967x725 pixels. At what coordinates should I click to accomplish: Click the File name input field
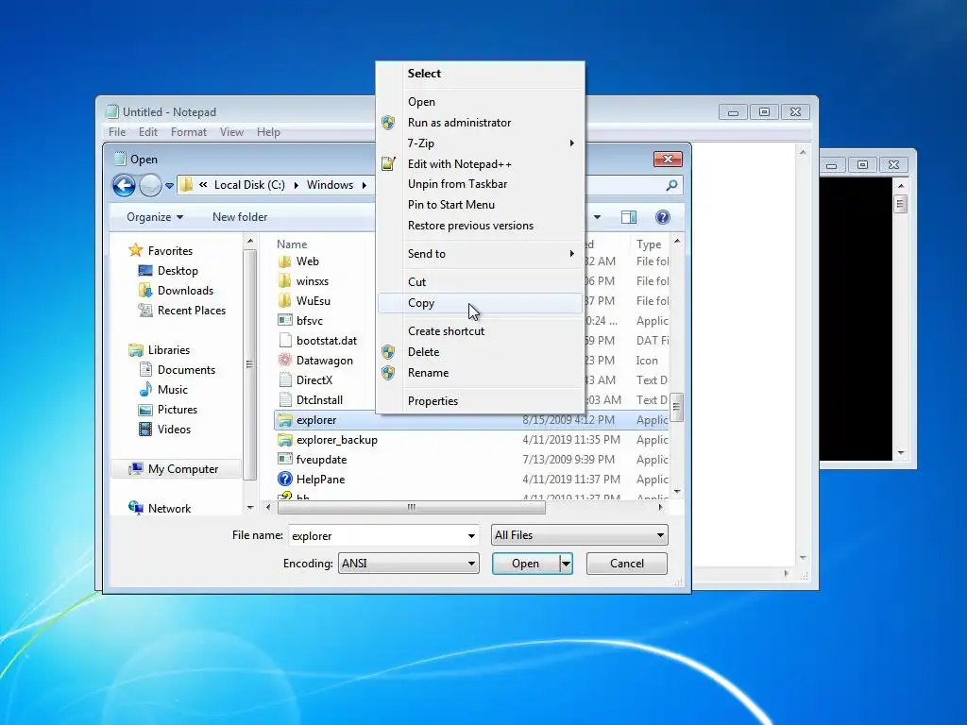pos(376,536)
